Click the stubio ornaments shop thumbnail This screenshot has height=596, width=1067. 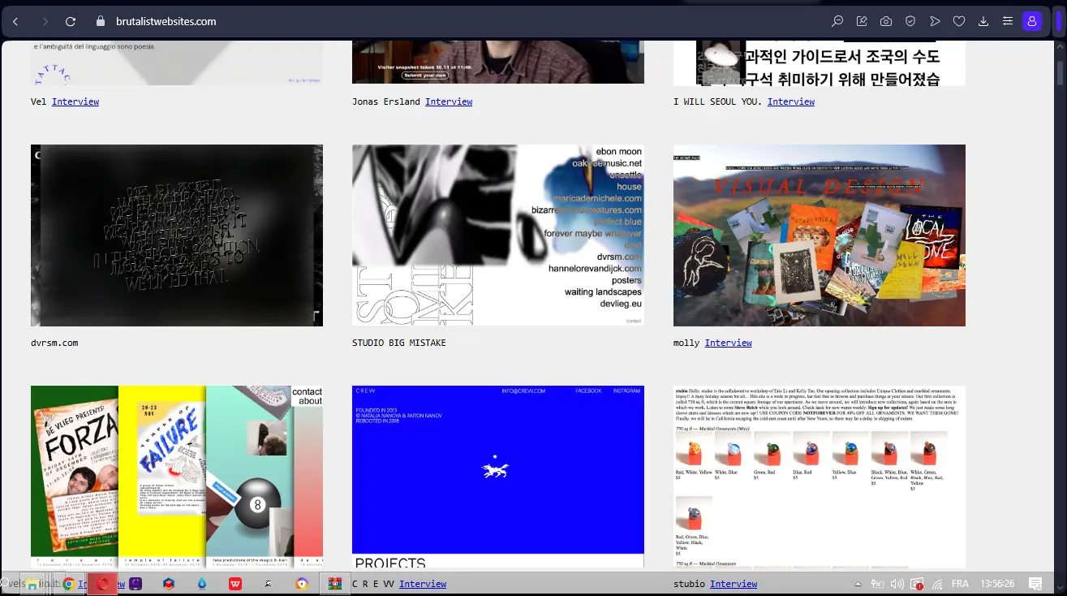820,477
